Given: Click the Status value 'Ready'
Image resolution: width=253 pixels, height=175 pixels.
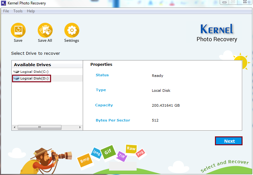Looking at the screenshot, I should click(158, 76).
